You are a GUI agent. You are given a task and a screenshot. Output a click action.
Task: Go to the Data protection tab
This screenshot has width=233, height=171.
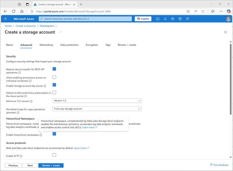(69, 45)
